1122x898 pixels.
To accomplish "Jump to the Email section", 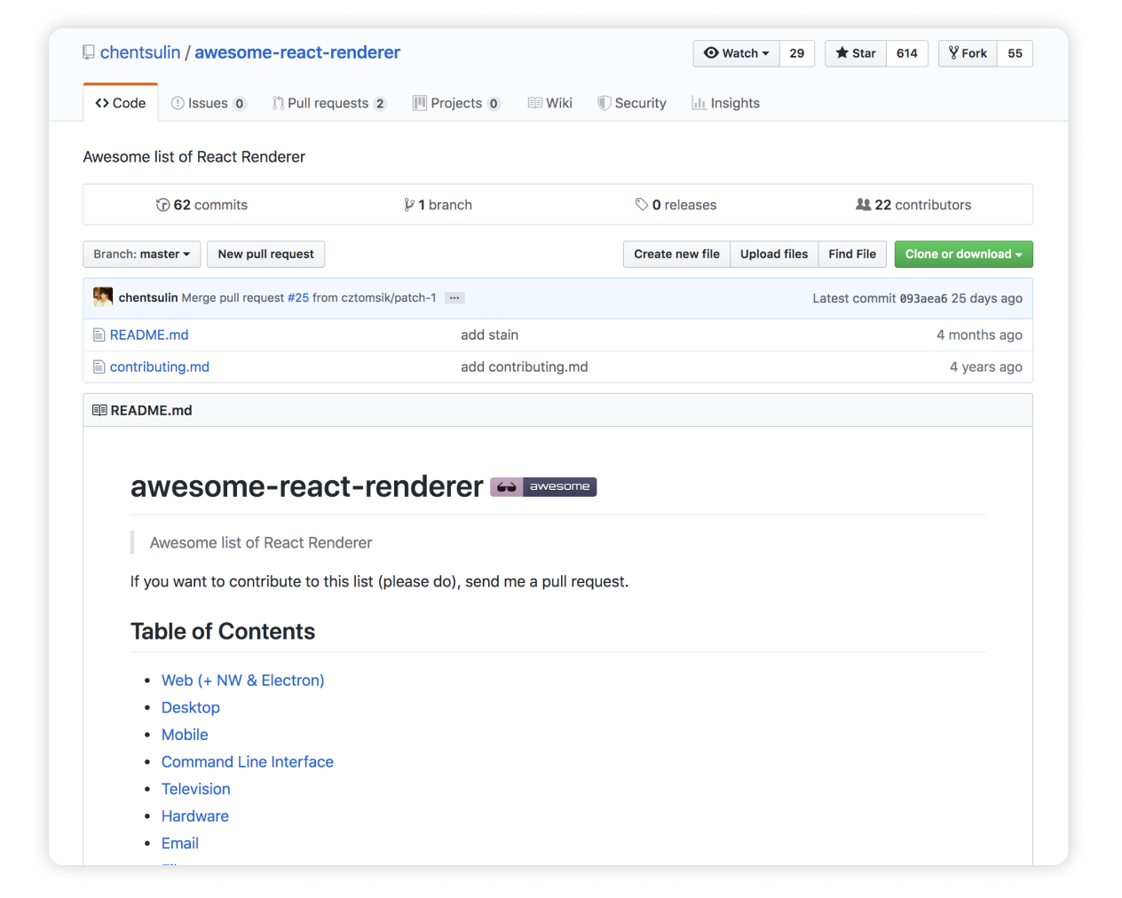I will (180, 844).
